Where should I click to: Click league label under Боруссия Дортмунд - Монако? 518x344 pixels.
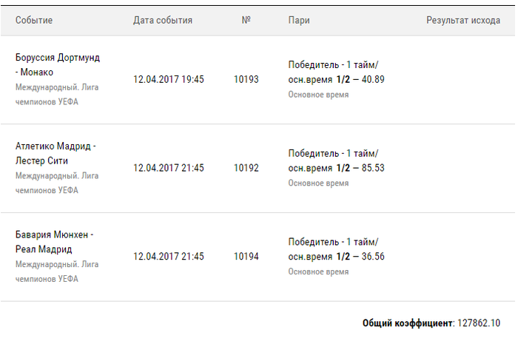tap(57, 94)
